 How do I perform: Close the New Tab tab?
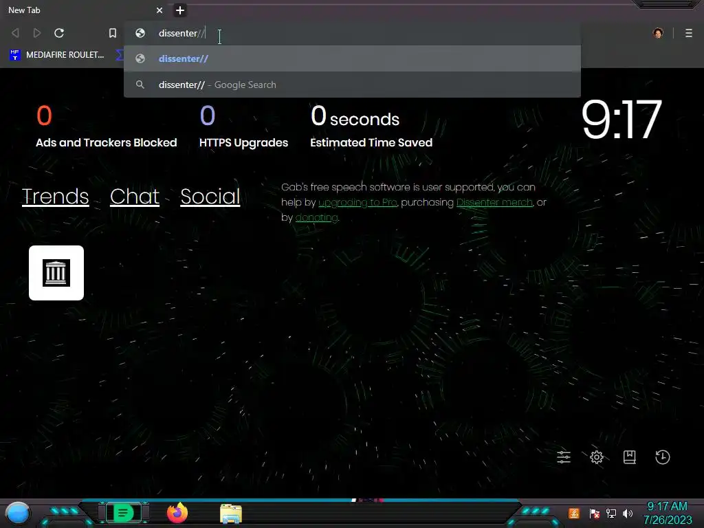click(159, 10)
